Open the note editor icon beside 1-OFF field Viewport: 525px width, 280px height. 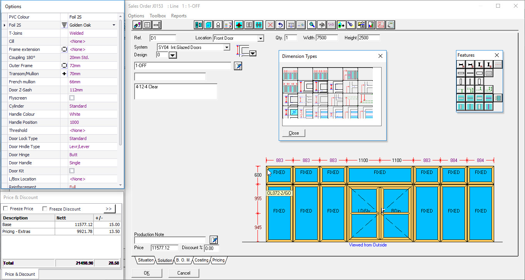(x=238, y=66)
